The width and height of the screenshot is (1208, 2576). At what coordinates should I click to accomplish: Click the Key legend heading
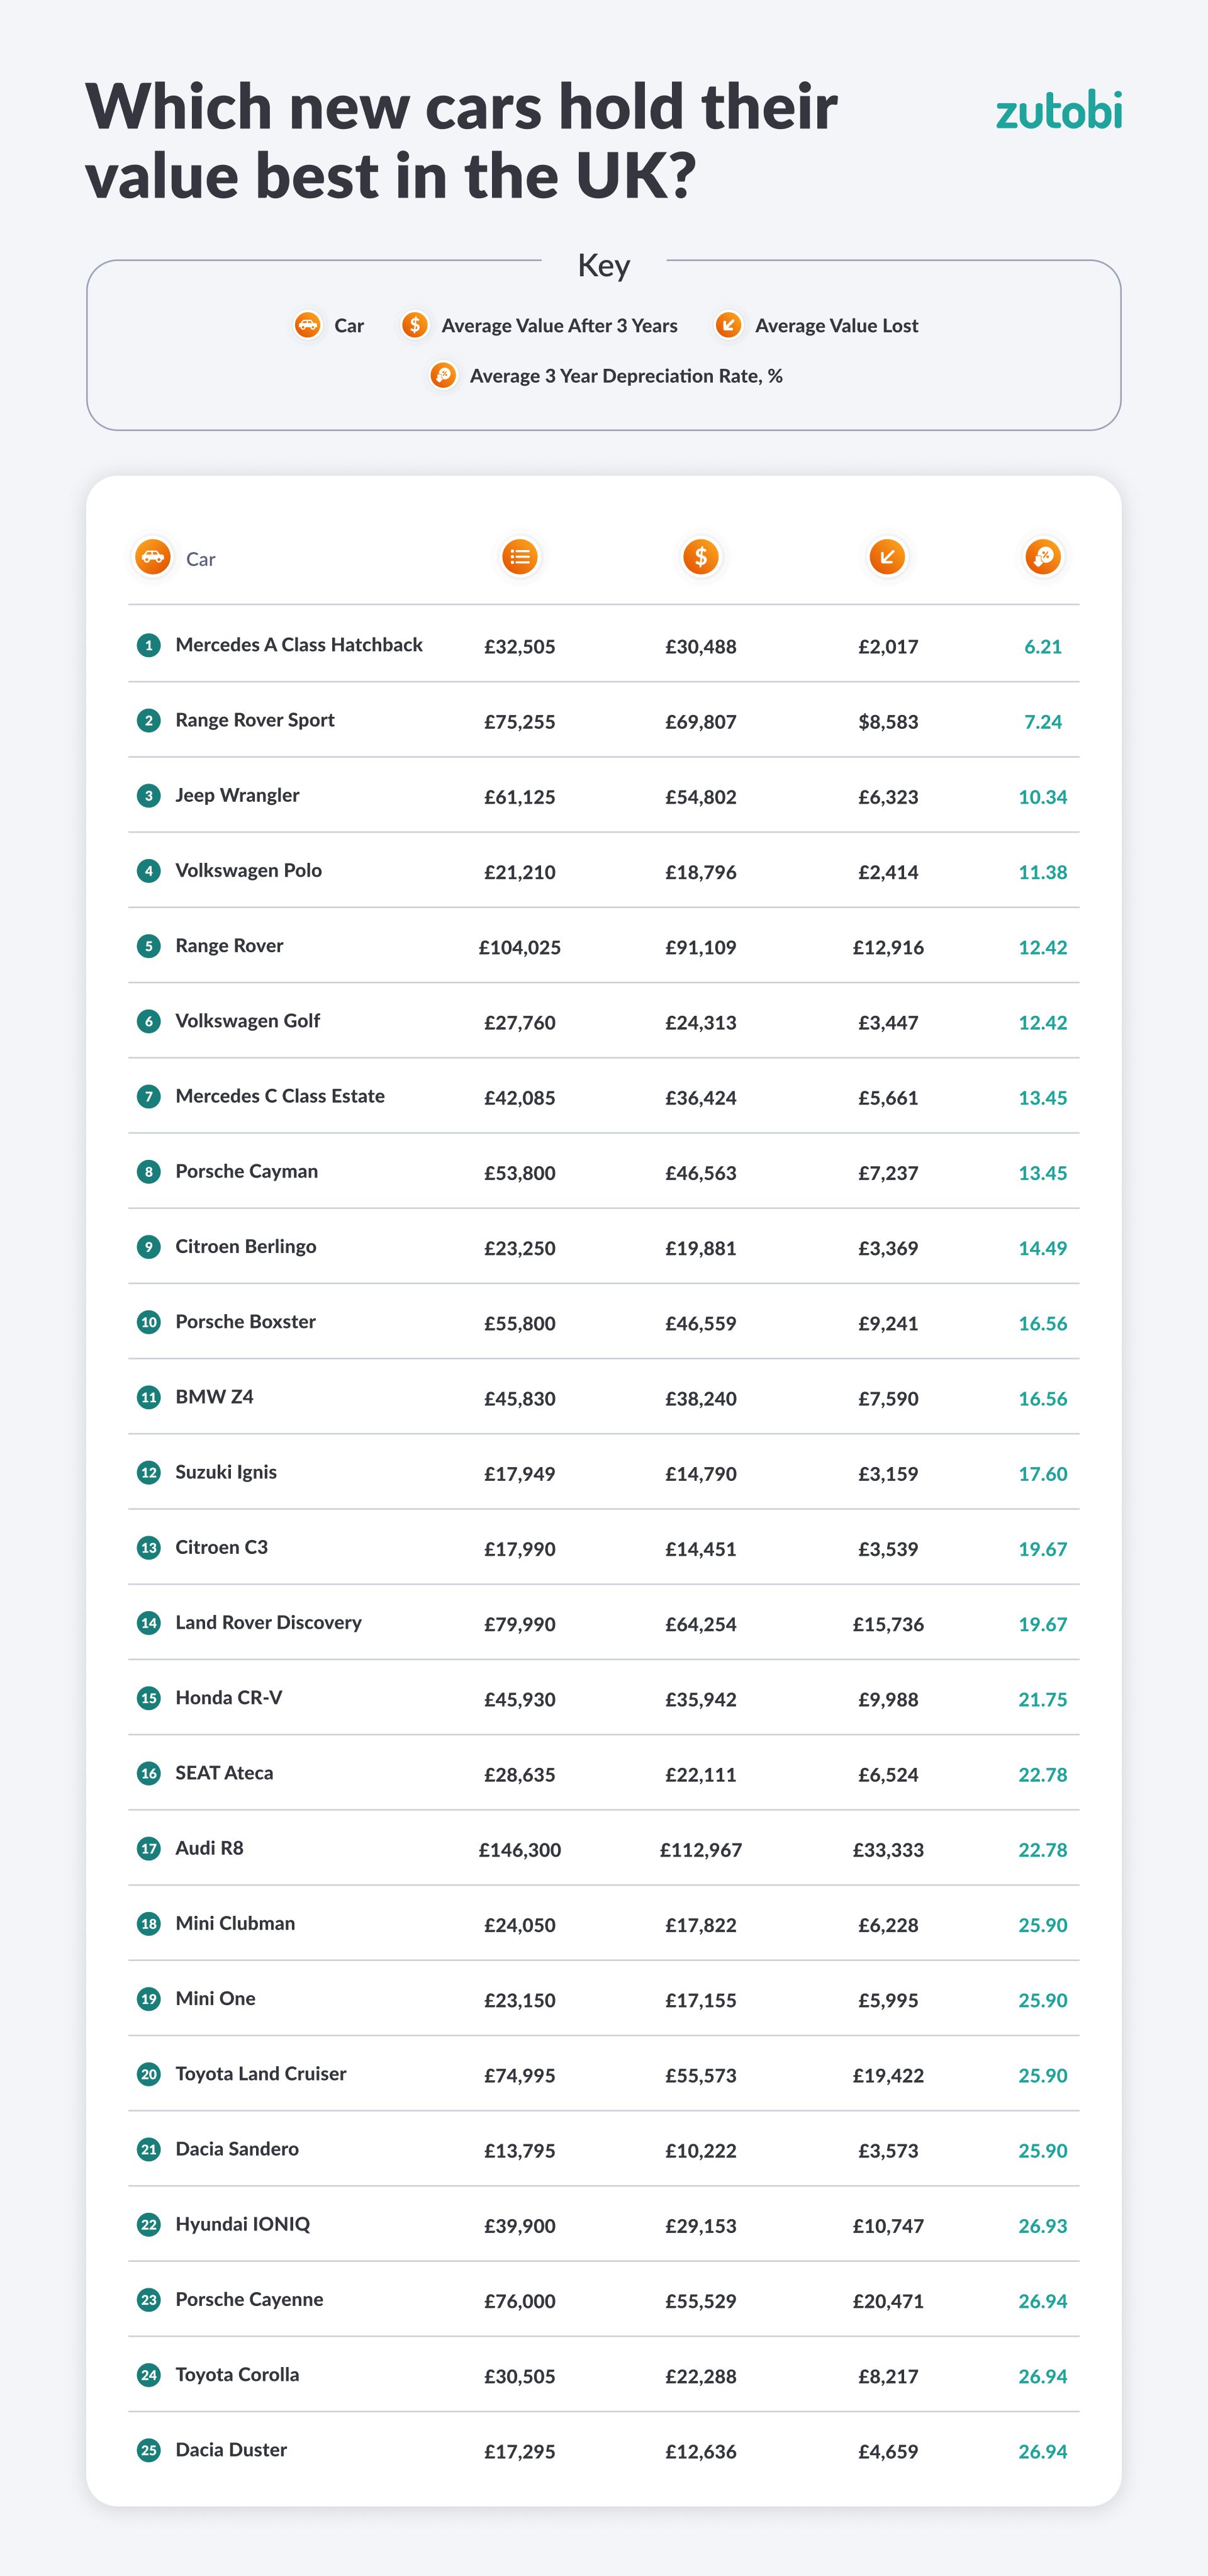click(x=604, y=266)
